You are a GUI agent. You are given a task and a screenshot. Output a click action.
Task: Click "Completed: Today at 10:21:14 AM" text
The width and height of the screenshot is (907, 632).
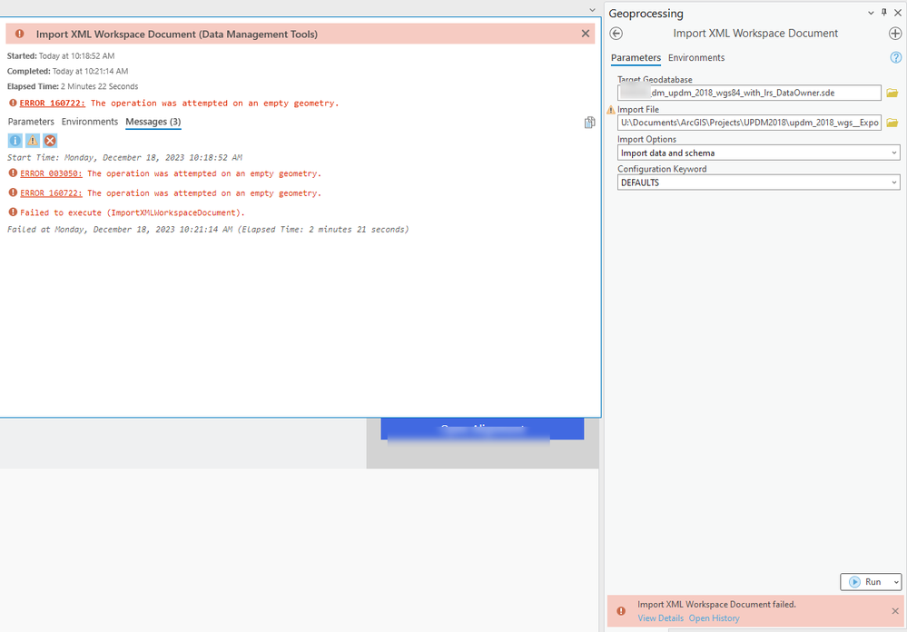[67, 72]
